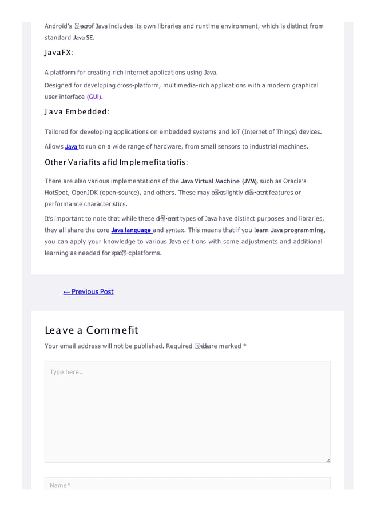Click the Android's Java libraries paragraph

pyautogui.click(x=184, y=32)
